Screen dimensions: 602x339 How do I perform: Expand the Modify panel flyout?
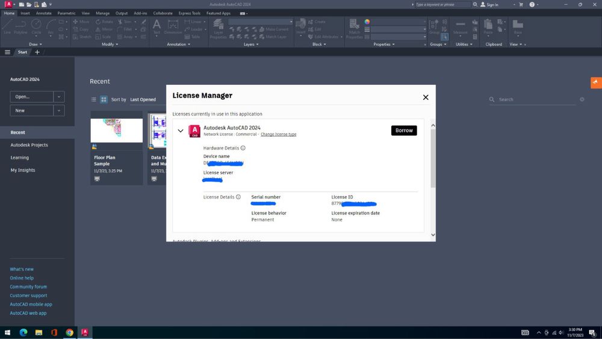point(110,45)
